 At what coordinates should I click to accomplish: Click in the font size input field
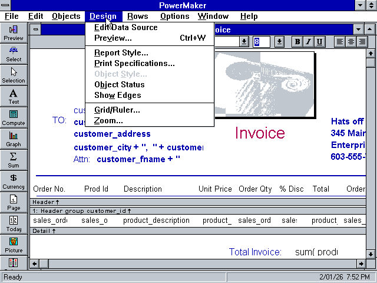click(x=262, y=42)
